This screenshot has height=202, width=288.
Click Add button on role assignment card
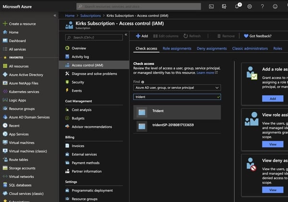[x=273, y=98]
